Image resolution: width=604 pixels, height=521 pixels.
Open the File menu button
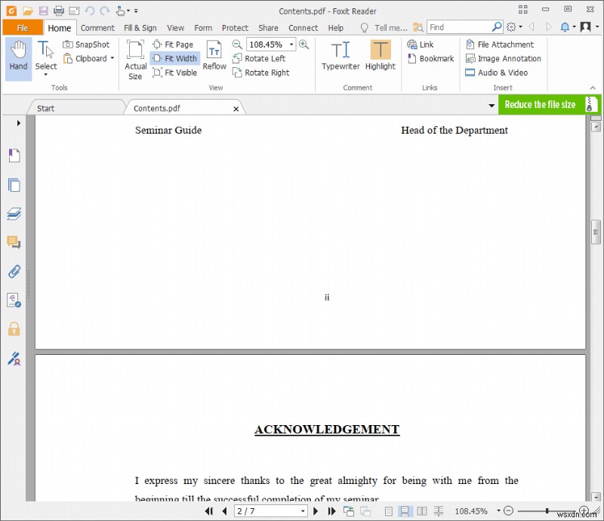pos(23,27)
